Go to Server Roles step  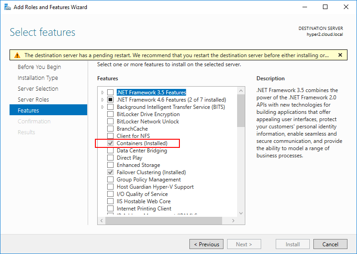(33, 99)
